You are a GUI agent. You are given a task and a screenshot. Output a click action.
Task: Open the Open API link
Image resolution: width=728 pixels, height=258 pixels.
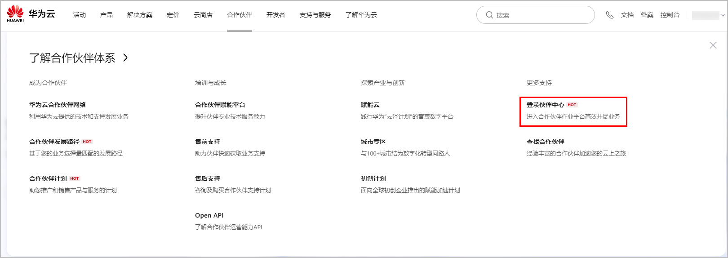pyautogui.click(x=209, y=215)
